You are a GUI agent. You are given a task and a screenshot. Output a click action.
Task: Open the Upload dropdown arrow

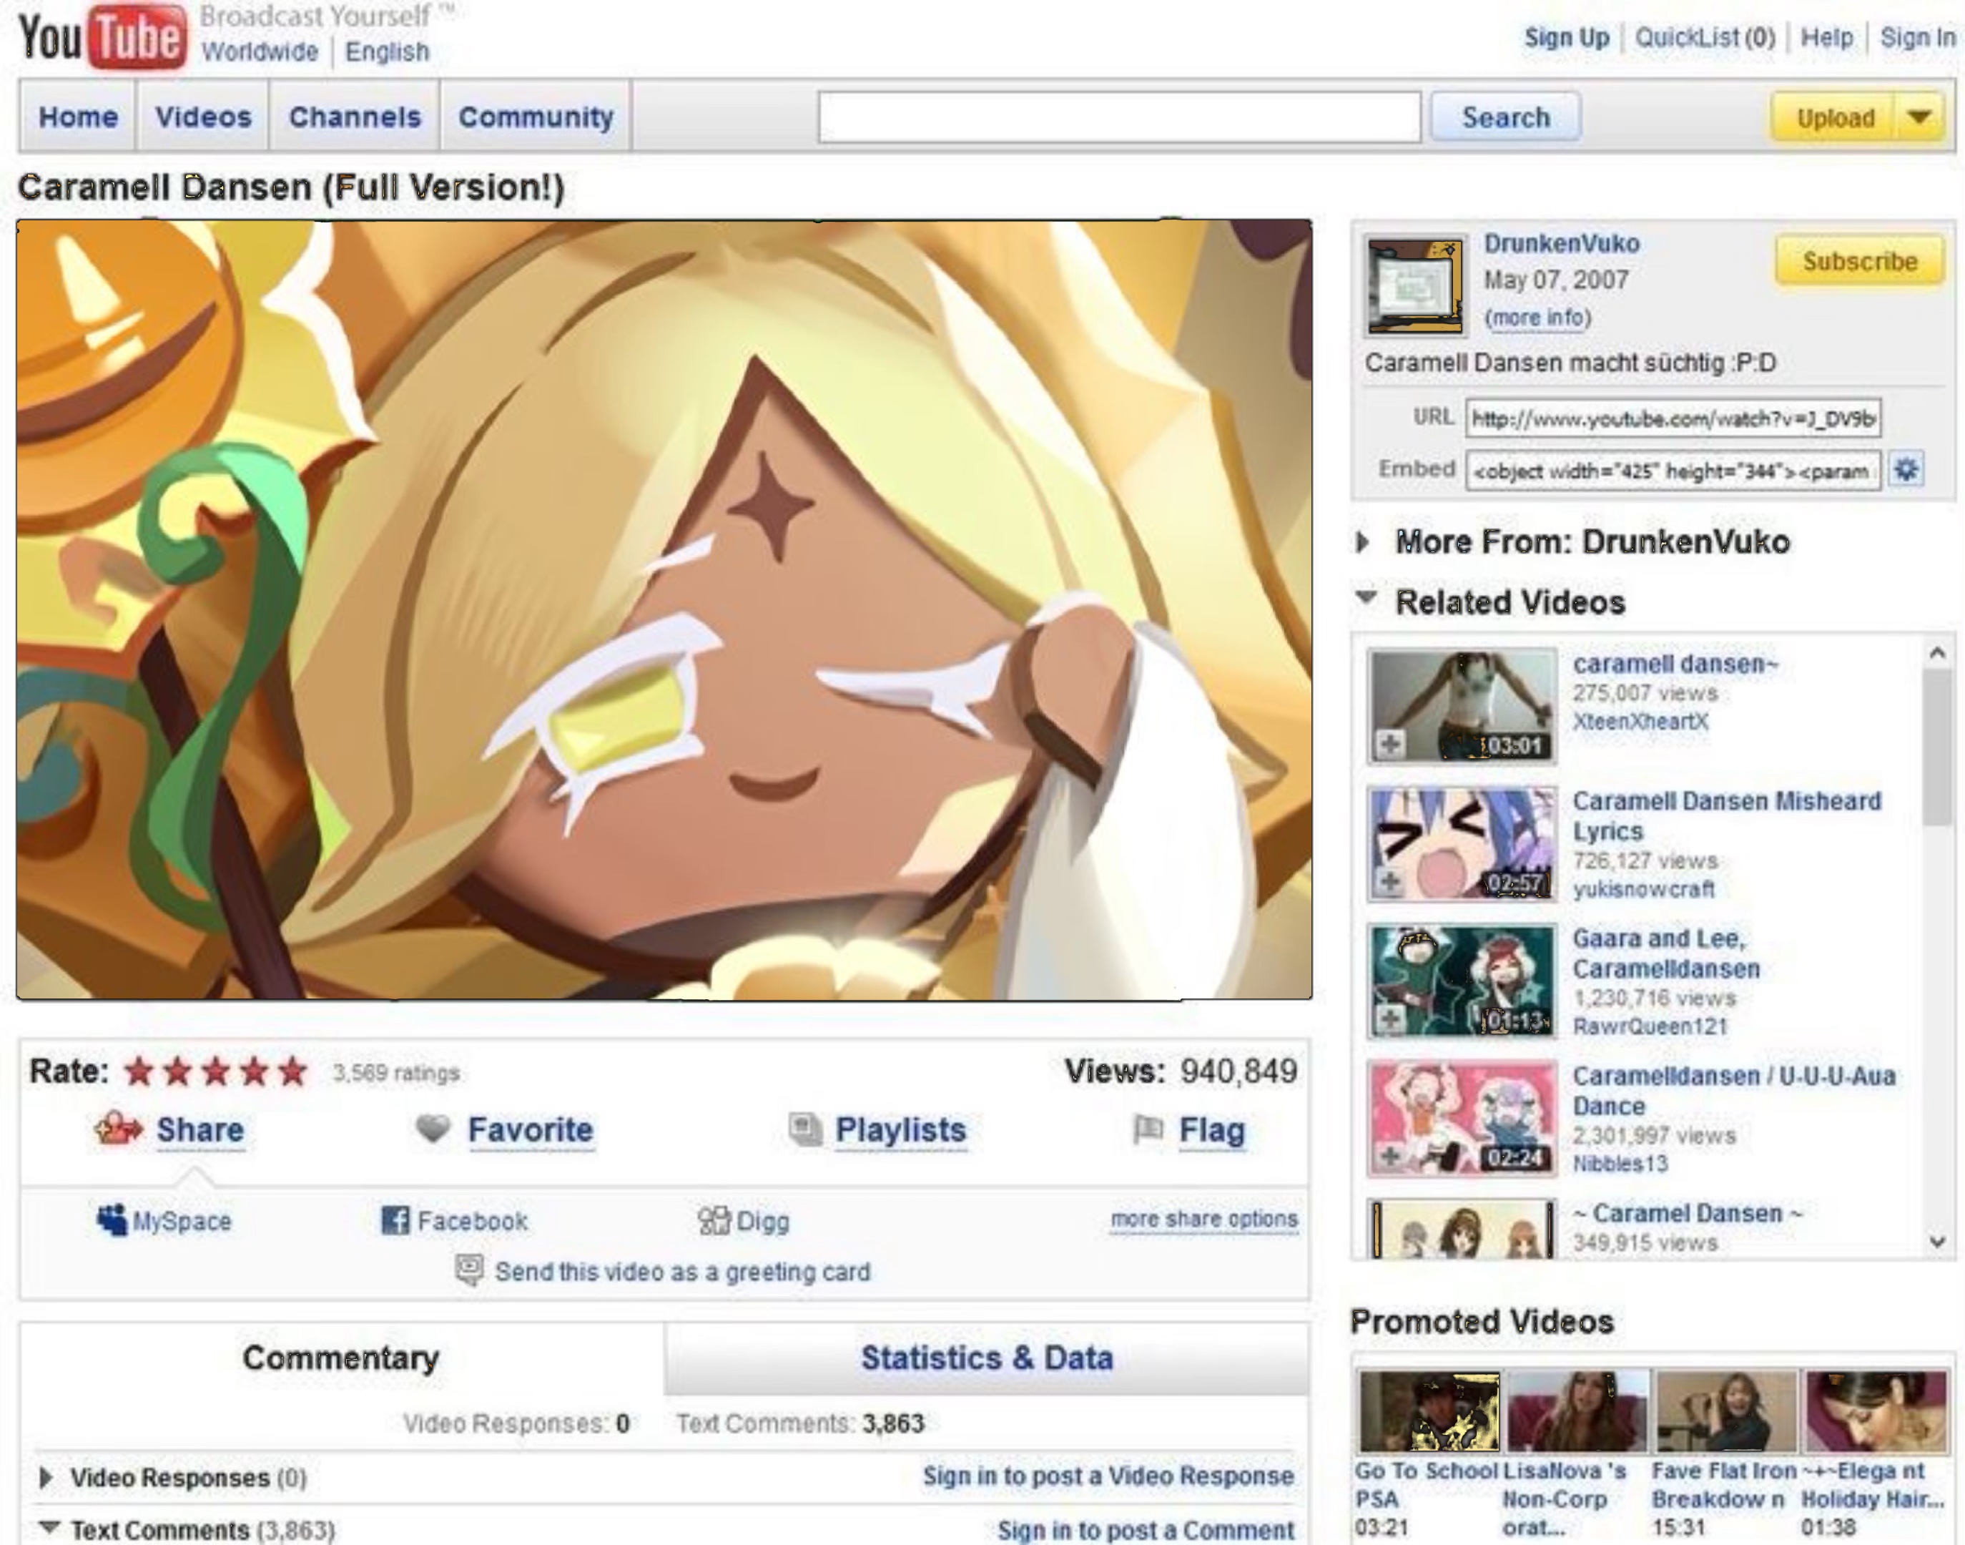point(1919,117)
